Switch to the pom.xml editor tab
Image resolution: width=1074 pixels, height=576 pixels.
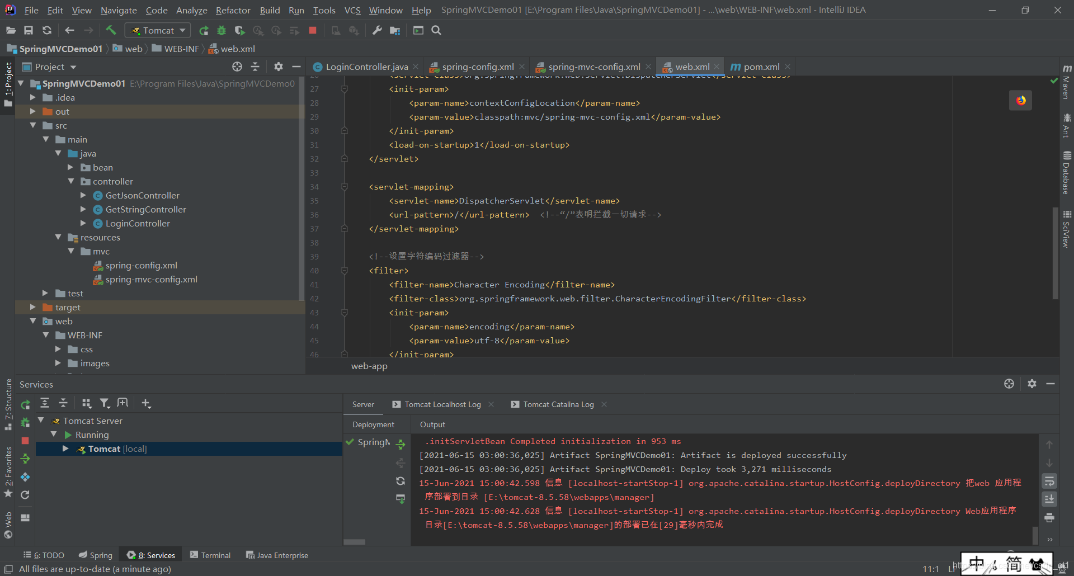tap(761, 67)
